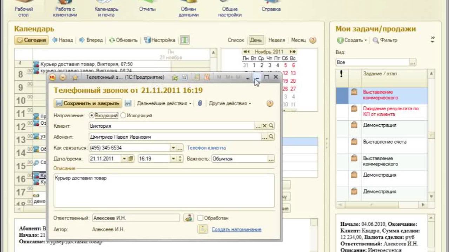The image size is (449, 252).
Task: Click the Клиент input field
Action: pyautogui.click(x=172, y=126)
